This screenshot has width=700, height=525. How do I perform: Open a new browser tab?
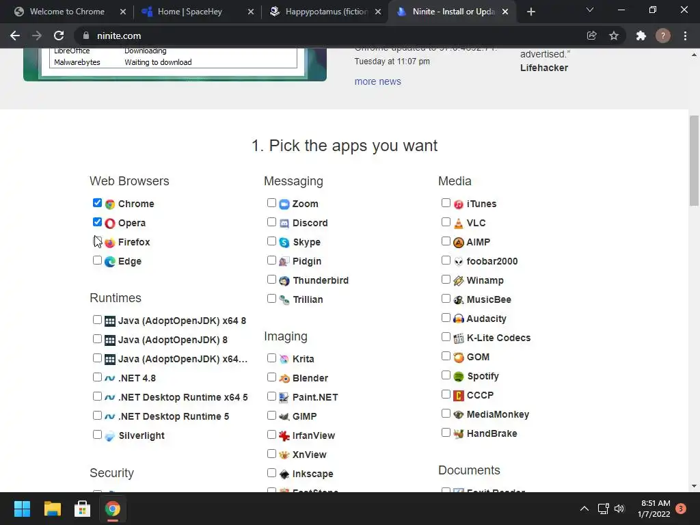530,12
